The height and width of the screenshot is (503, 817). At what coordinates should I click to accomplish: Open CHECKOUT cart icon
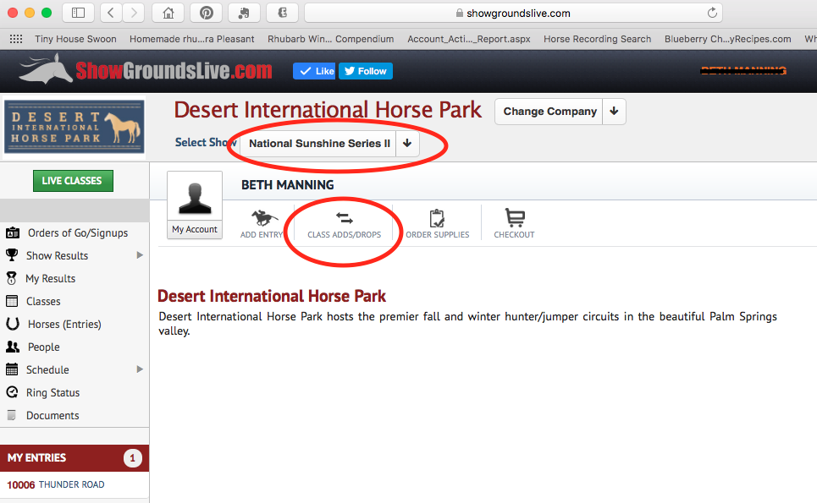click(515, 217)
